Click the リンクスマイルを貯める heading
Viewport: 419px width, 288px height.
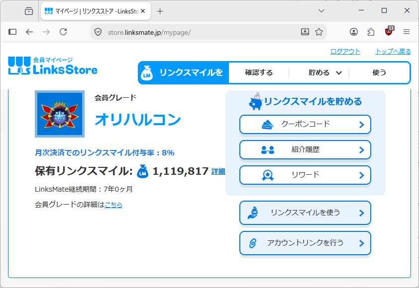[313, 101]
